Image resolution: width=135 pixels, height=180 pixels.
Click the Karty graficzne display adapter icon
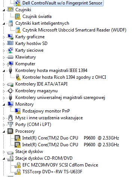[x=10, y=37]
